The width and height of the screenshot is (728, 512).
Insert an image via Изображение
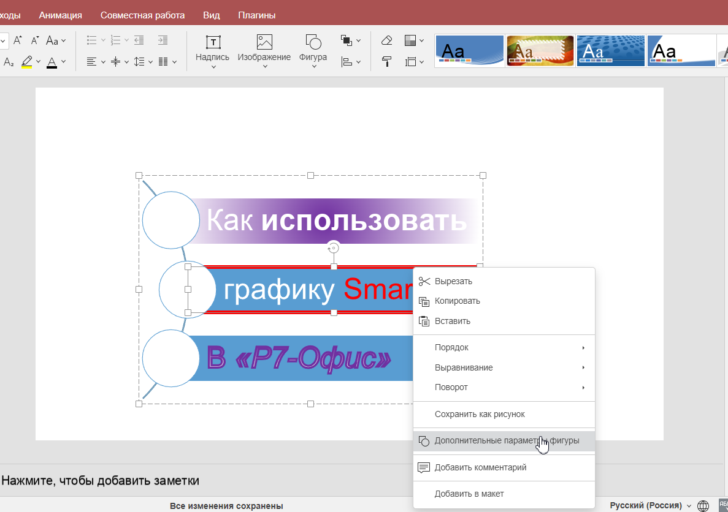click(x=264, y=51)
